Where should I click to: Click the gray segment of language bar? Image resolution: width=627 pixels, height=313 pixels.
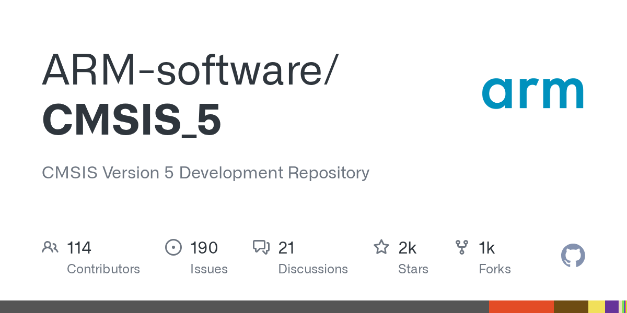click(x=245, y=307)
